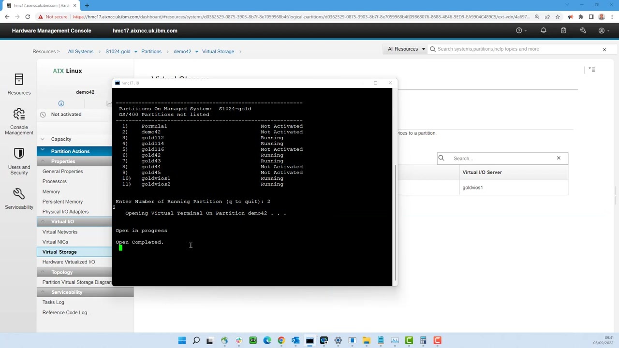
Task: Open Windows Start menu
Action: (x=182, y=341)
